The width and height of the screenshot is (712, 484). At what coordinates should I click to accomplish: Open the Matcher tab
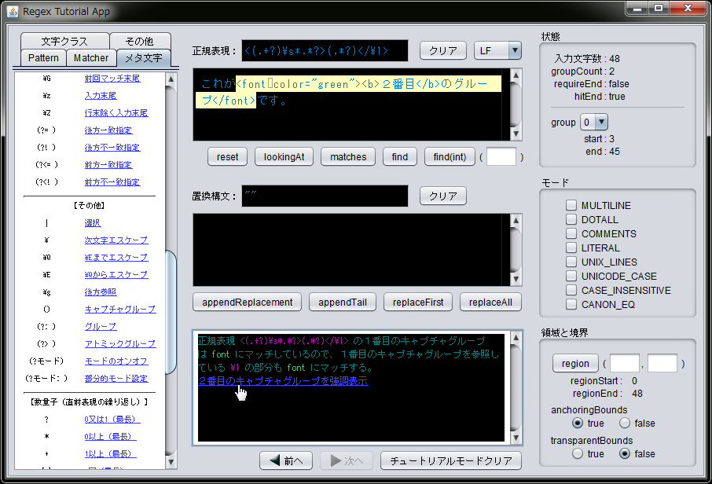click(91, 57)
